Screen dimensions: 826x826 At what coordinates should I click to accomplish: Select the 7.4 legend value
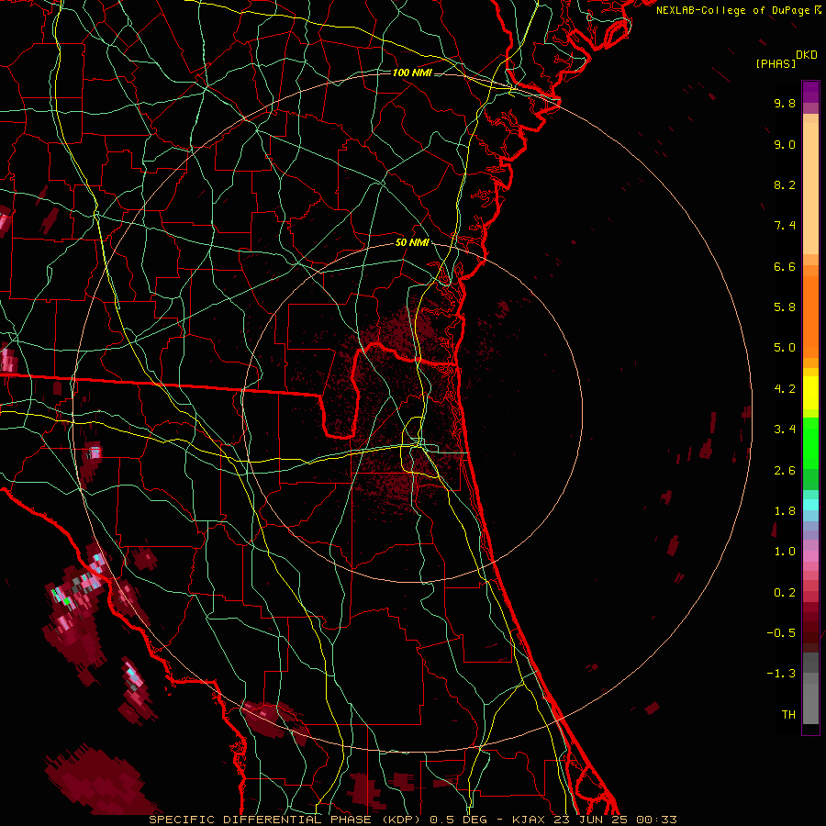click(x=785, y=226)
